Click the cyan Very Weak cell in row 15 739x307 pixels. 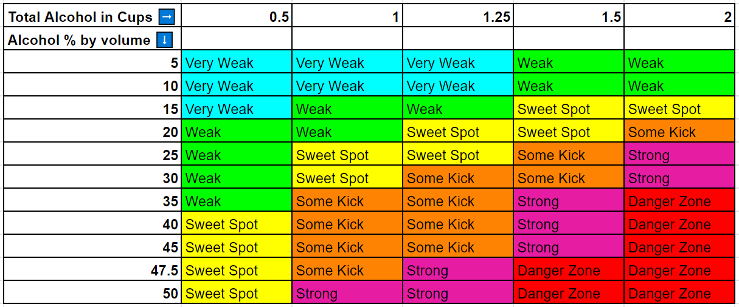pos(237,109)
